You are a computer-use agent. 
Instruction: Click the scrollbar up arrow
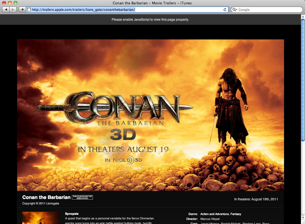303,17
